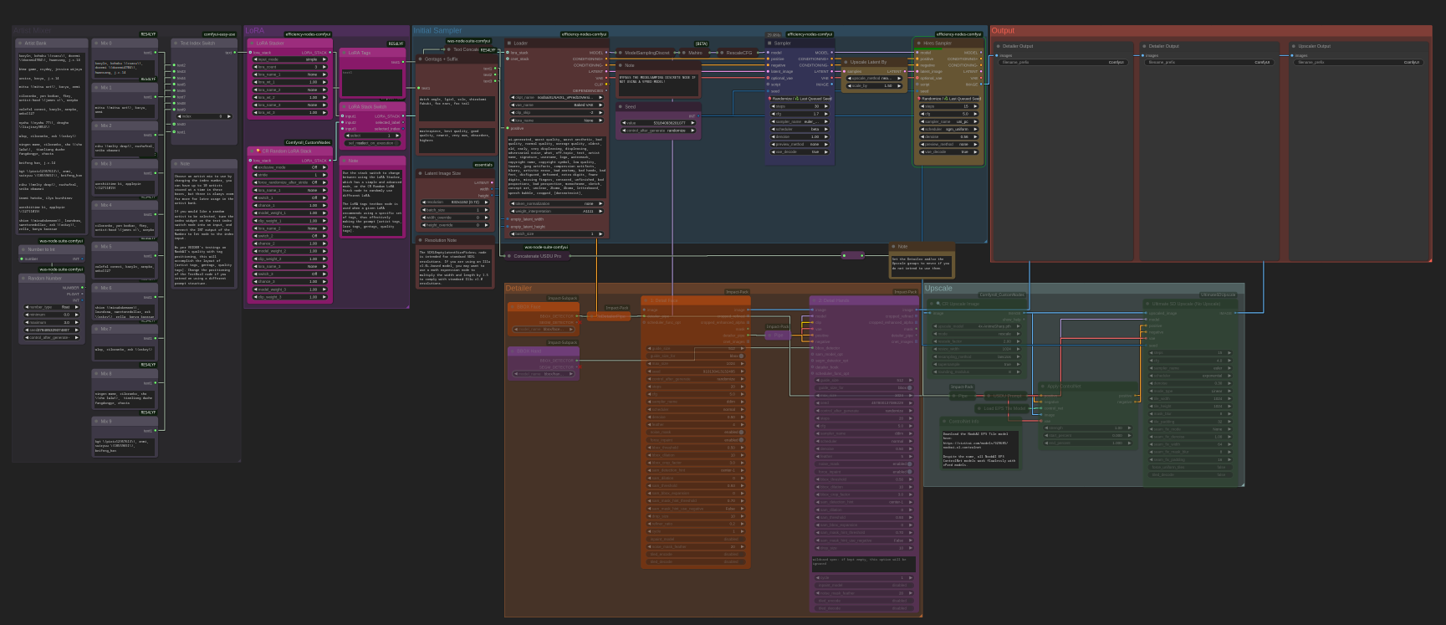This screenshot has width=1446, height=625.
Task: Click the Mix 3 node's collapse dot
Action: [x=96, y=164]
